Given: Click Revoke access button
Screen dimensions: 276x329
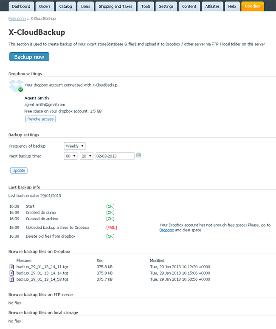Looking at the screenshot, I should (40, 119).
